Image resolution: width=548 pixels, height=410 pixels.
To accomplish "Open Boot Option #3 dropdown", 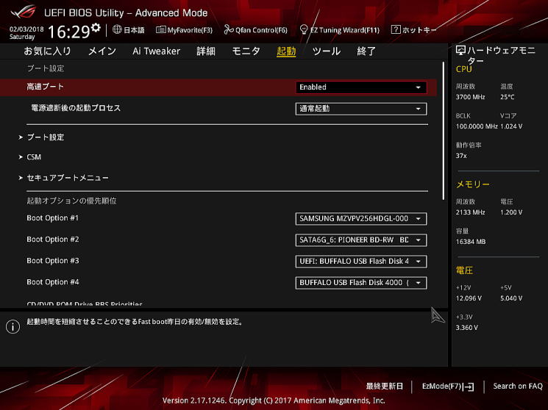I will click(361, 262).
